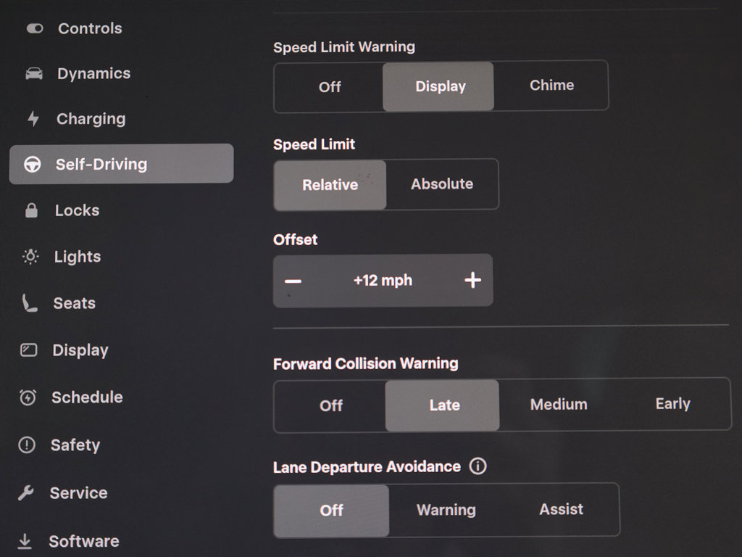742x557 pixels.
Task: Open the Display settings in sidebar
Action: [x=80, y=350]
